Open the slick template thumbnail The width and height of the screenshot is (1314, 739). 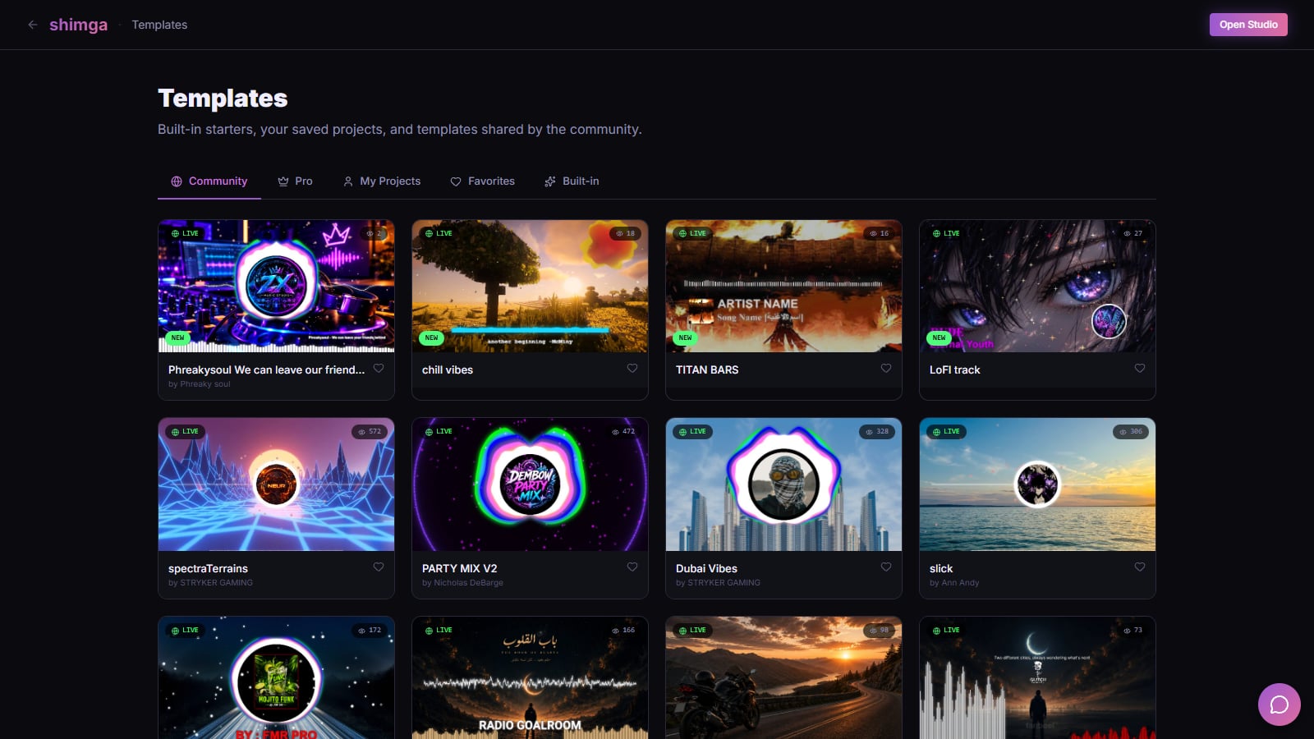click(1037, 484)
